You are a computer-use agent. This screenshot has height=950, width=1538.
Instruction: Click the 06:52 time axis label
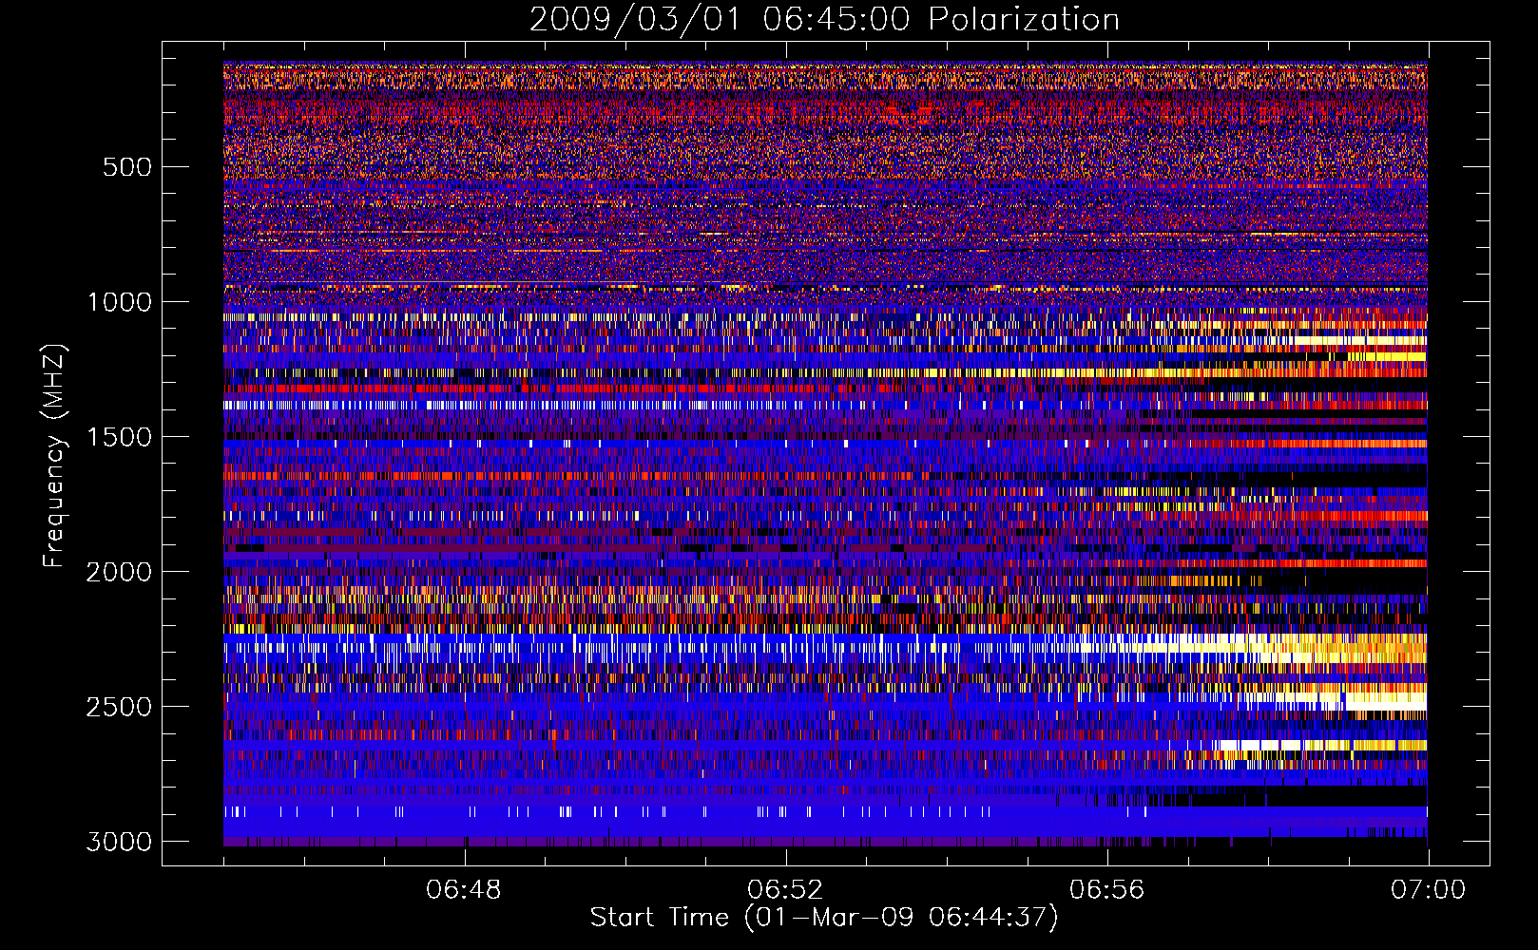[x=785, y=890]
